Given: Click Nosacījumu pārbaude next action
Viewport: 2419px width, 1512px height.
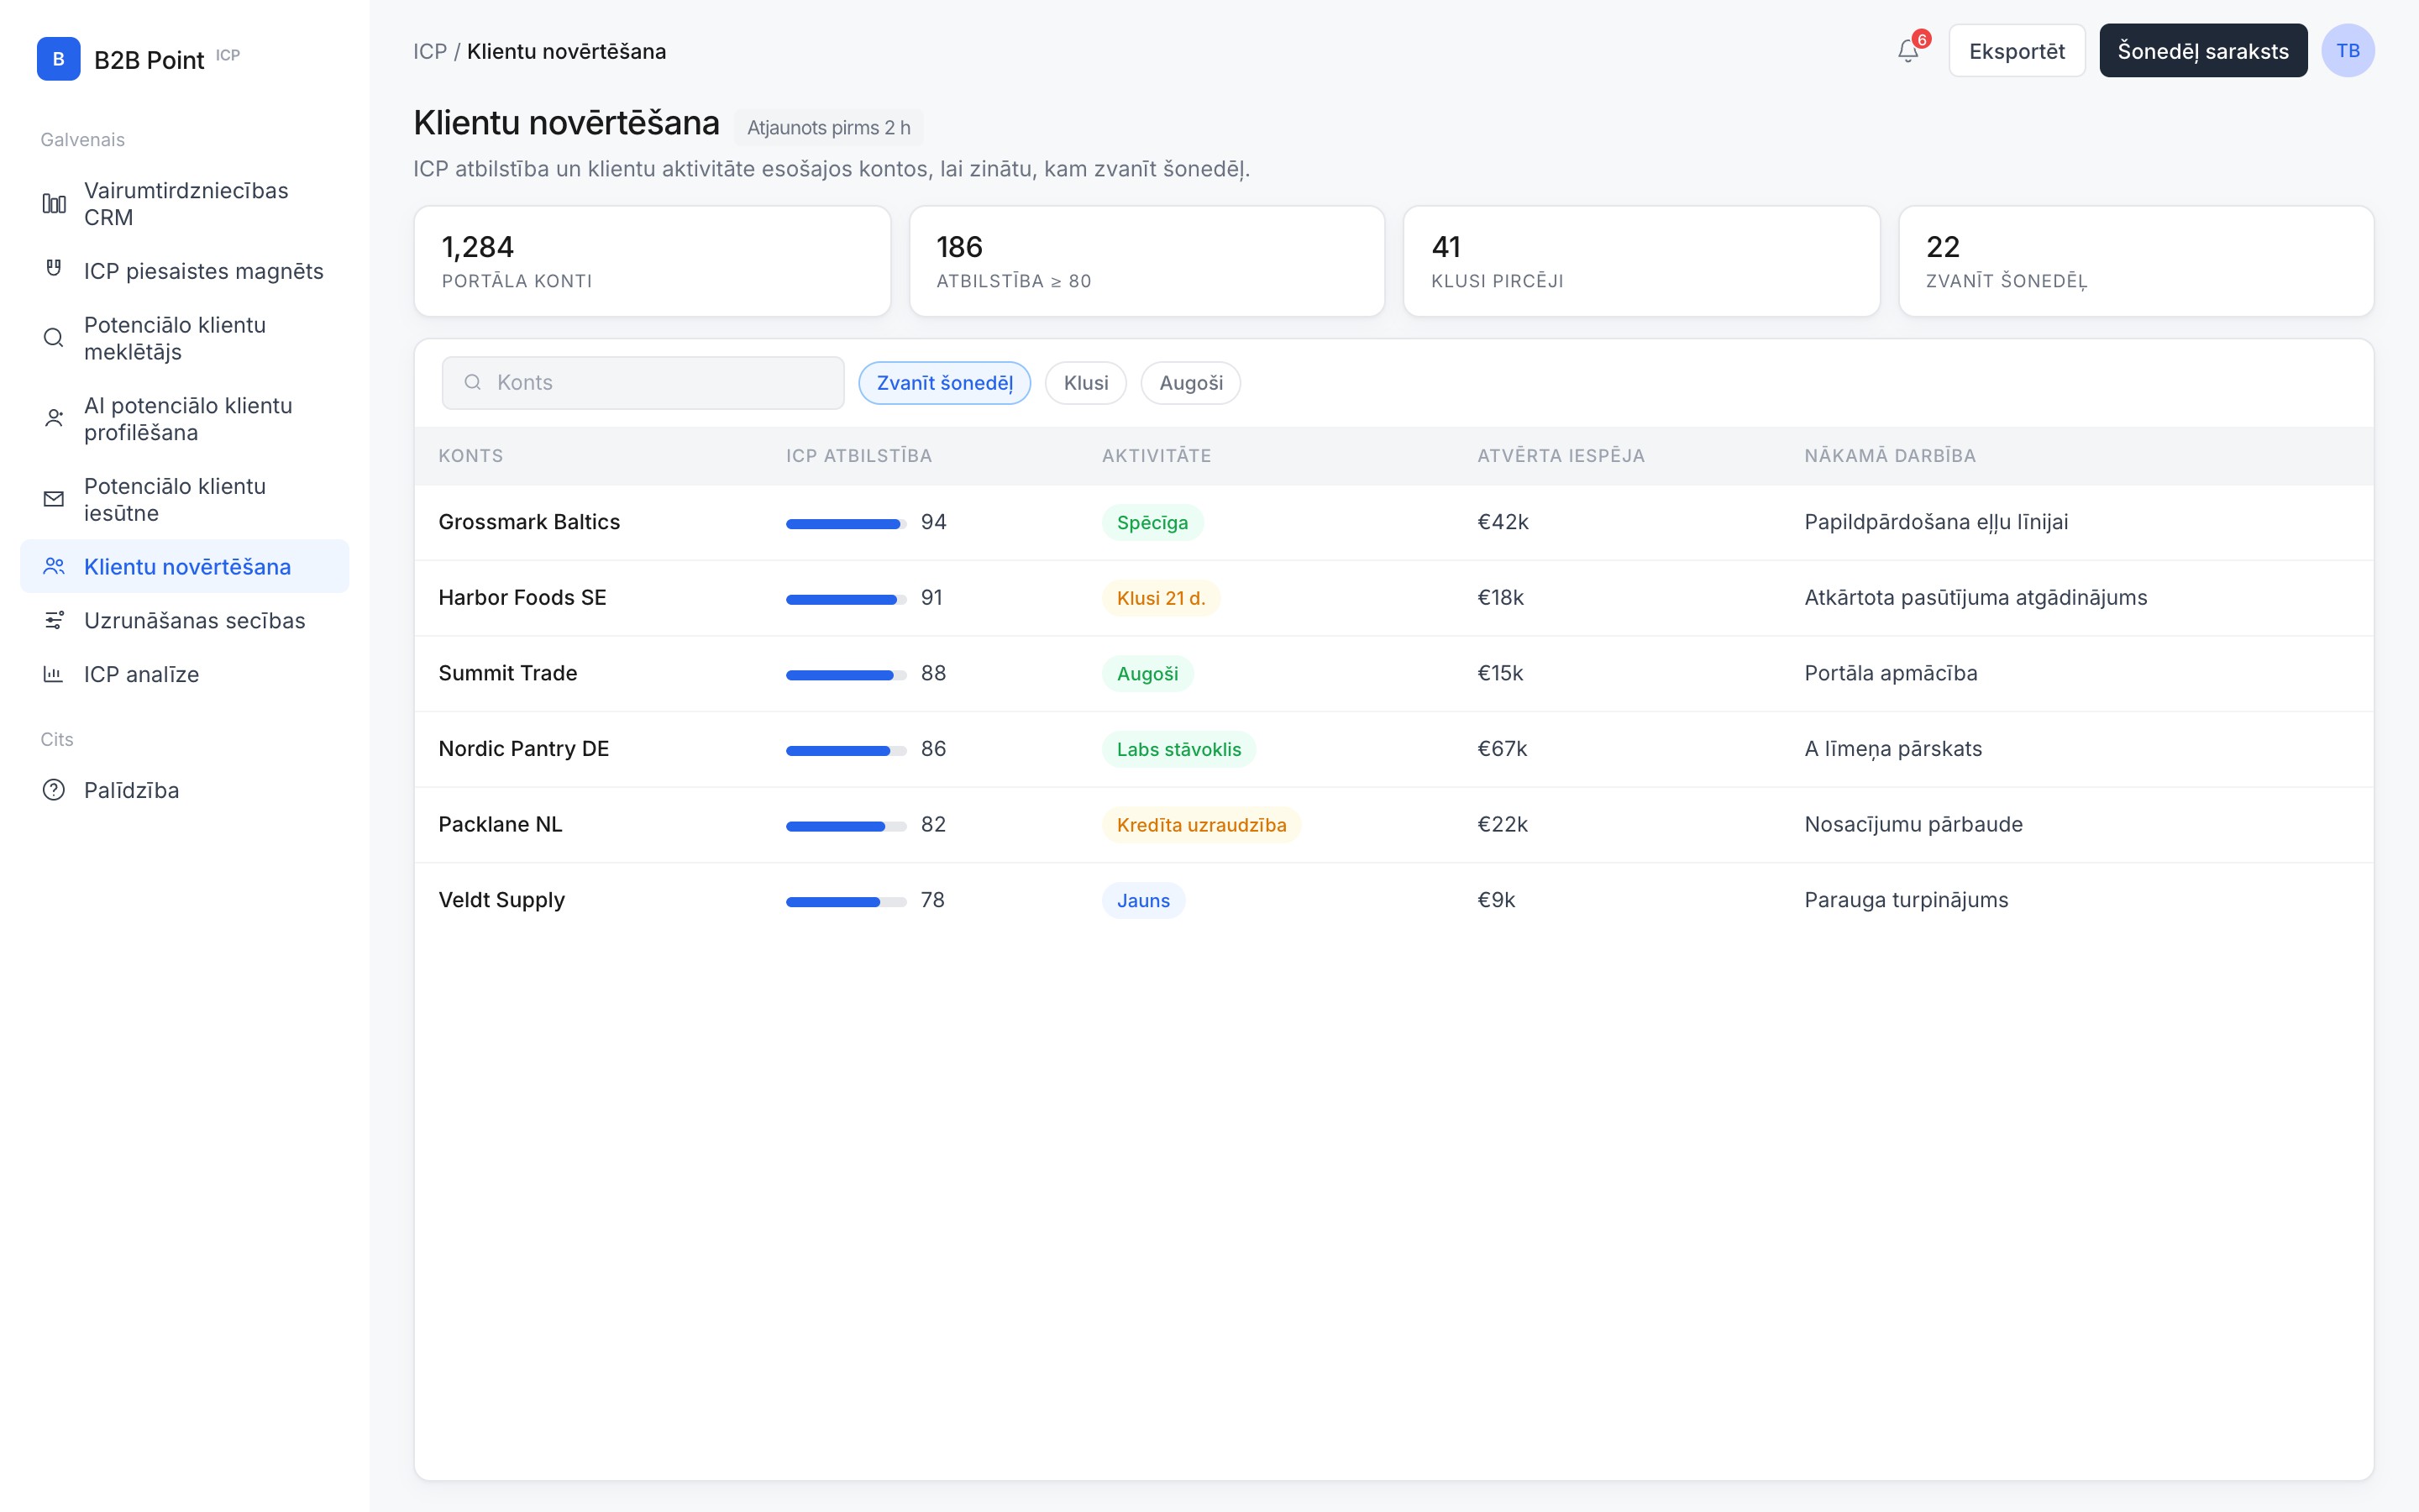Looking at the screenshot, I should (1913, 824).
